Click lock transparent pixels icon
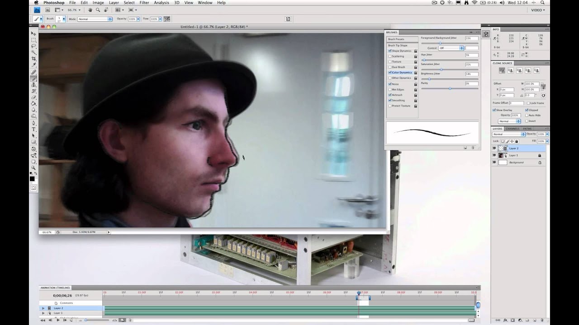579x325 pixels. point(503,141)
